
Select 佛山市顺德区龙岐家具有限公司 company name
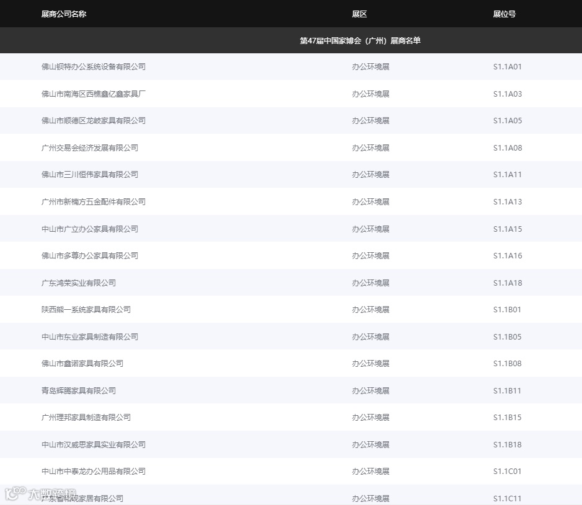pos(94,121)
